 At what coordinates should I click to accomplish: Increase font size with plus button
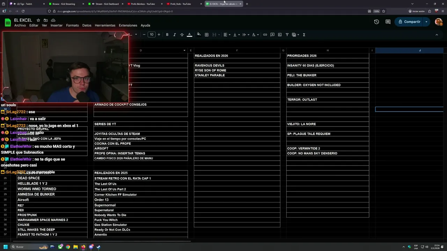[159, 35]
